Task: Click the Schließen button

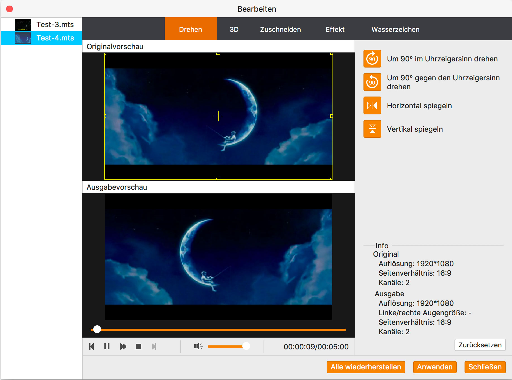Action: [485, 367]
